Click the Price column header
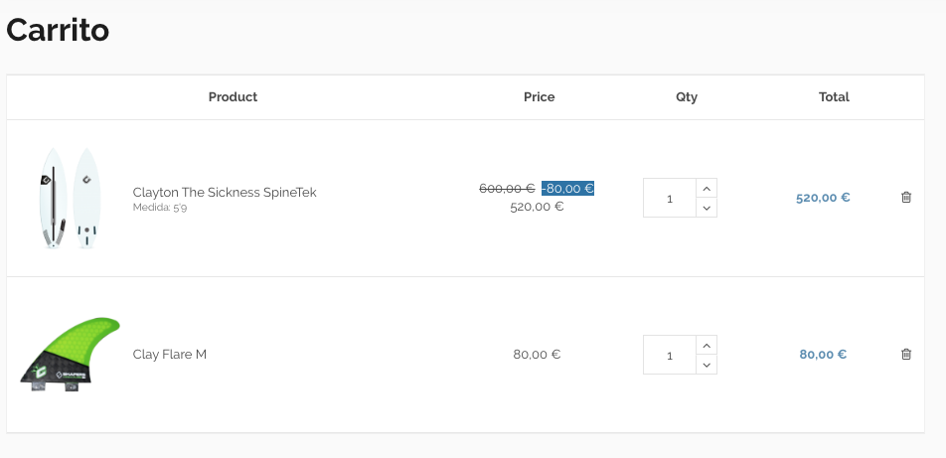This screenshot has width=946, height=458. click(x=539, y=97)
